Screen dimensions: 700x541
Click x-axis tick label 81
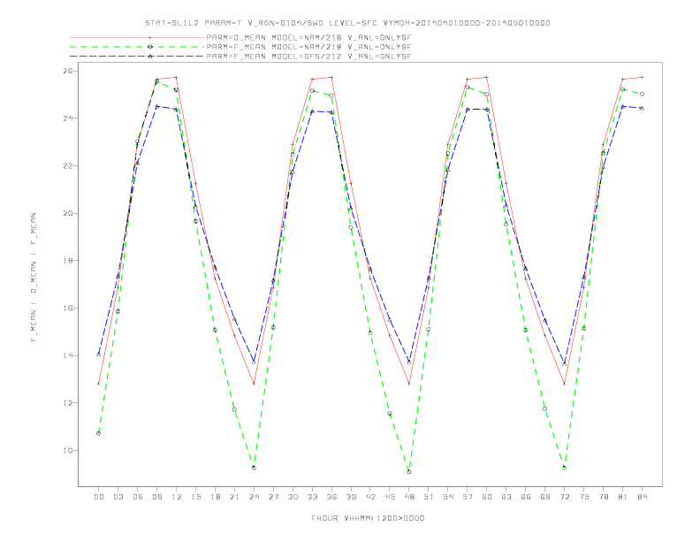click(623, 497)
